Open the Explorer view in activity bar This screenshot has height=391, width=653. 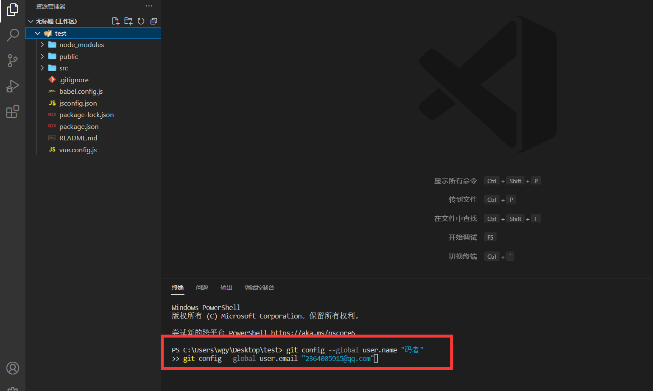coord(13,9)
